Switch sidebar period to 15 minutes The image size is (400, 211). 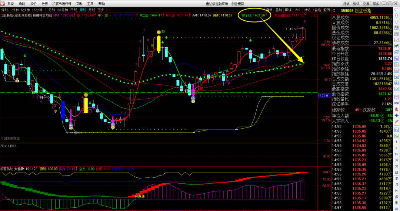coord(397,154)
